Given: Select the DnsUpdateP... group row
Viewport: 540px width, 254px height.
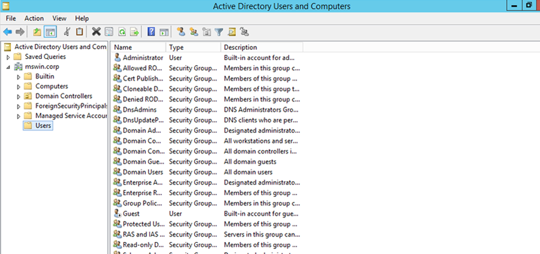Looking at the screenshot, I should [207, 120].
